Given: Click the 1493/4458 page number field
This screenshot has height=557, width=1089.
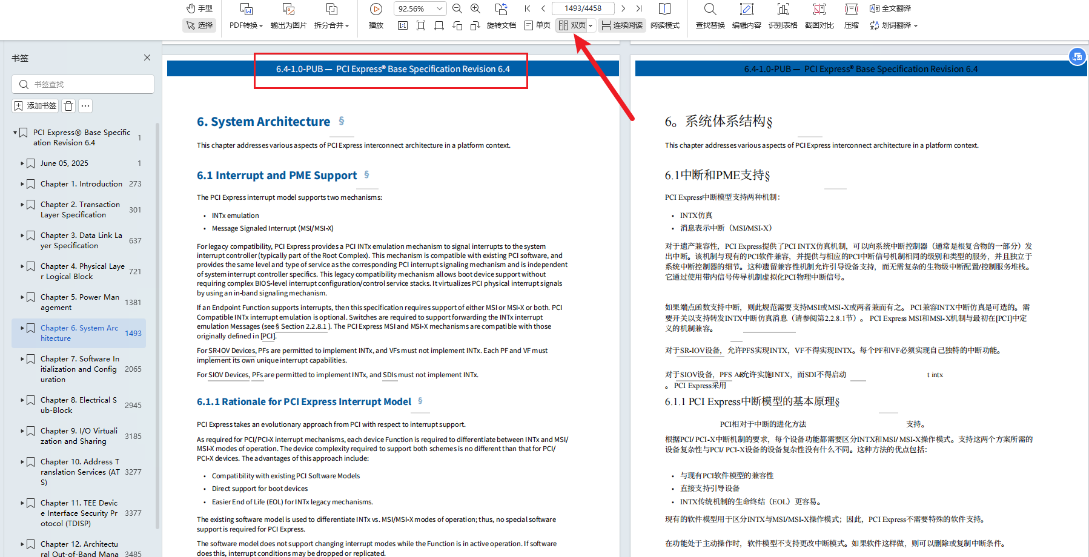Looking at the screenshot, I should (x=583, y=8).
